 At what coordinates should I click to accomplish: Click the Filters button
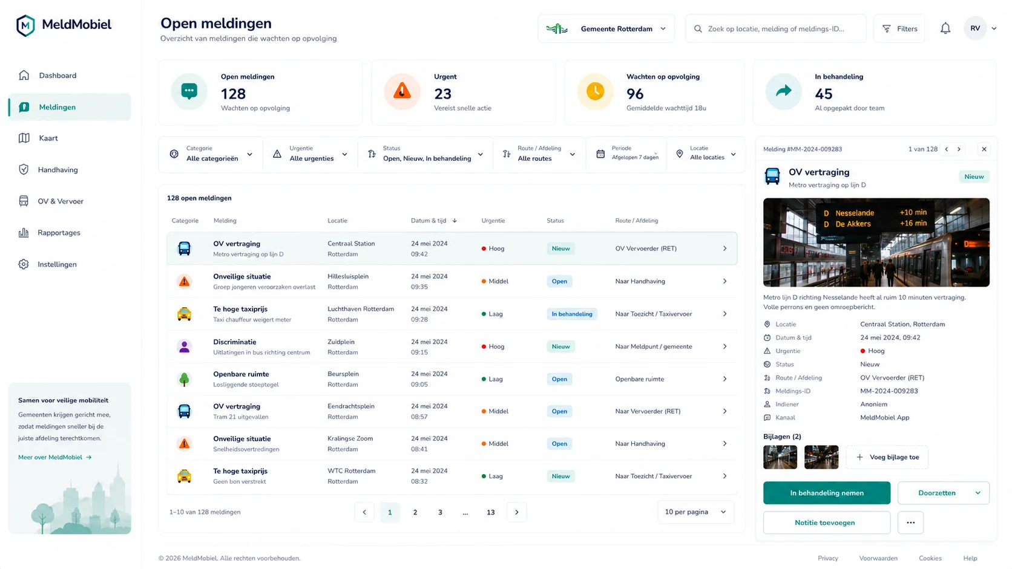899,28
